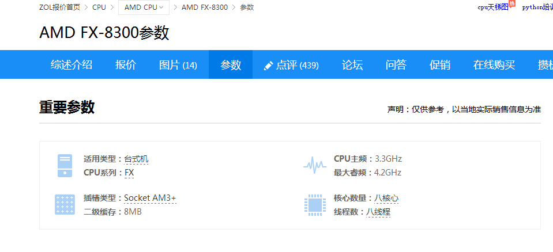Go to the 论坛 tab
The image size is (553, 252).
point(352,65)
